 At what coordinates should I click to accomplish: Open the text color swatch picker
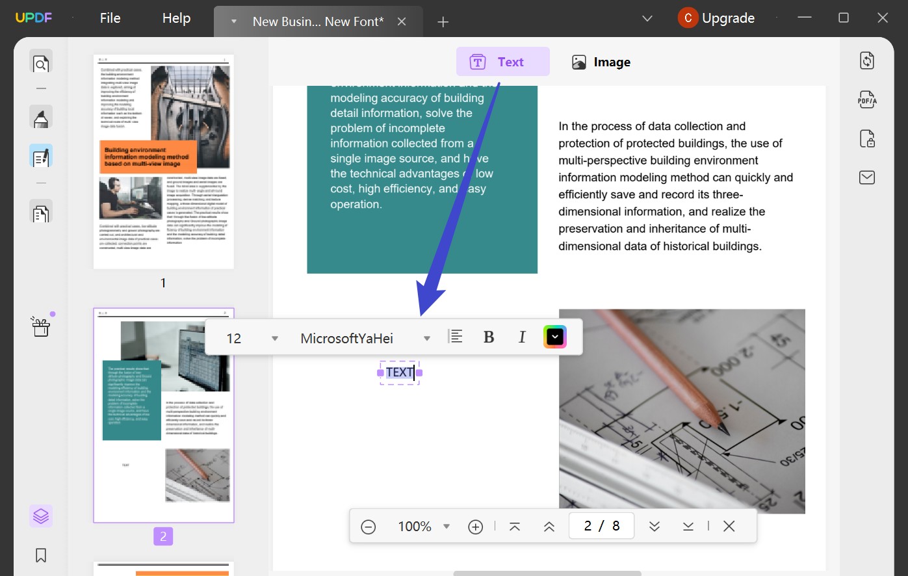[x=555, y=336]
